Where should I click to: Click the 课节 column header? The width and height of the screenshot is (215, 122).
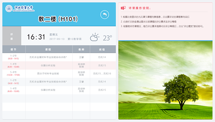[x=13, y=49]
